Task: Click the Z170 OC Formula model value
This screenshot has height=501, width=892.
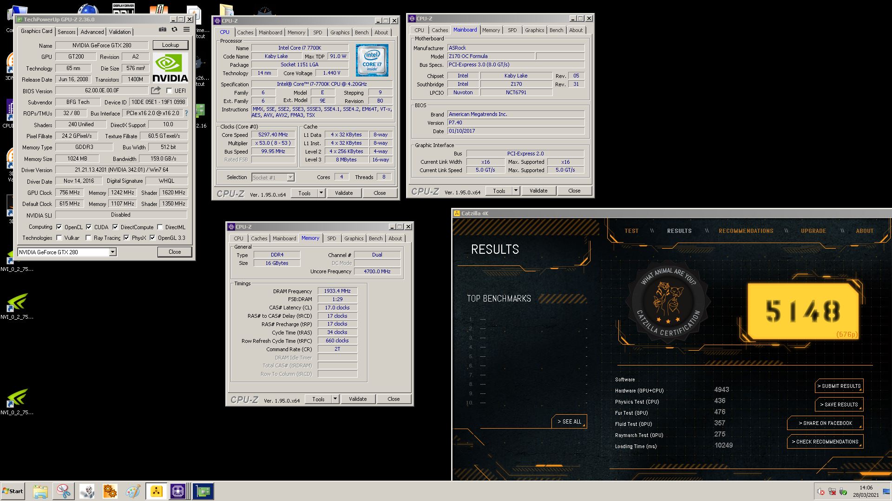Action: [490, 56]
